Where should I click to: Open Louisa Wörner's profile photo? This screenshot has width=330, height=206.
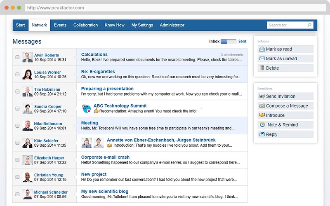point(28,75)
